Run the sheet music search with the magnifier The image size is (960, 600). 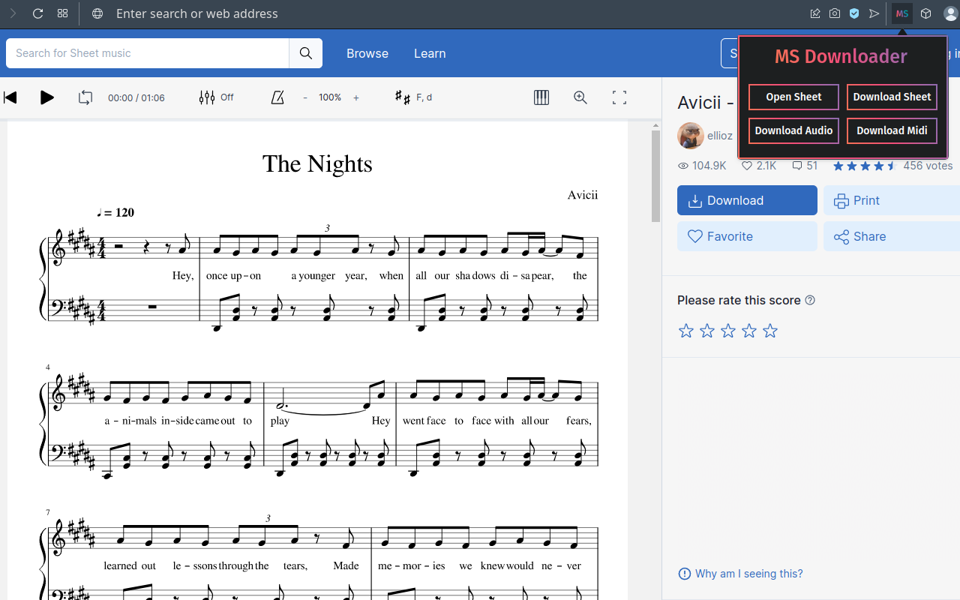[305, 53]
